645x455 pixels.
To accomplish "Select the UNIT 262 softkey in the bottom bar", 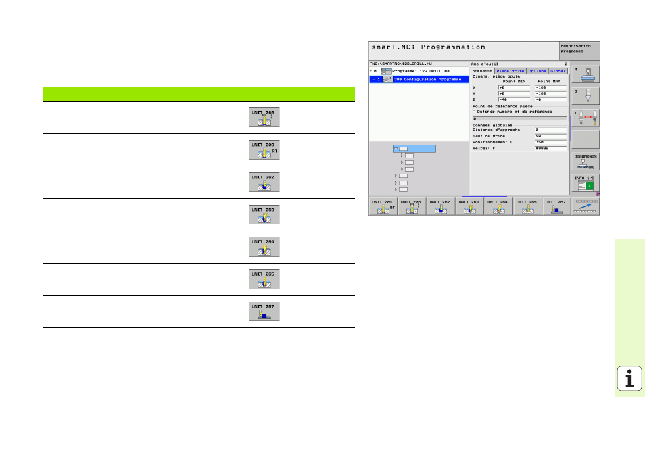I will [x=441, y=206].
